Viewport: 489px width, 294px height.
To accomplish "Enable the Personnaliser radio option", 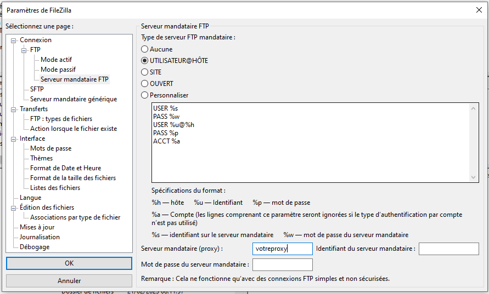I will point(145,95).
